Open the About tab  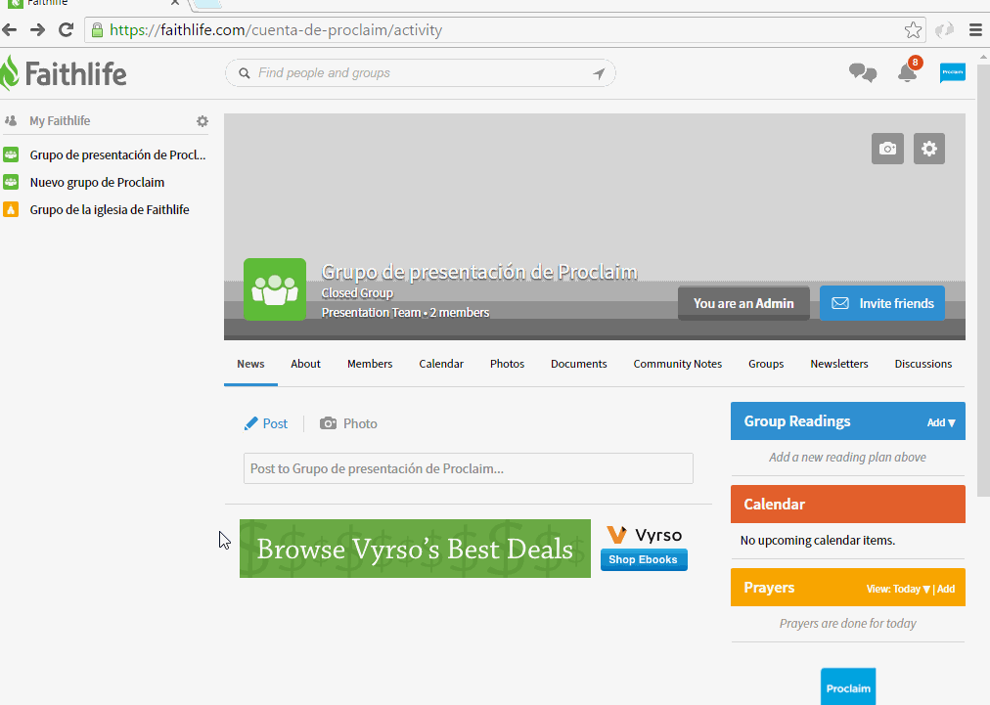(x=305, y=364)
